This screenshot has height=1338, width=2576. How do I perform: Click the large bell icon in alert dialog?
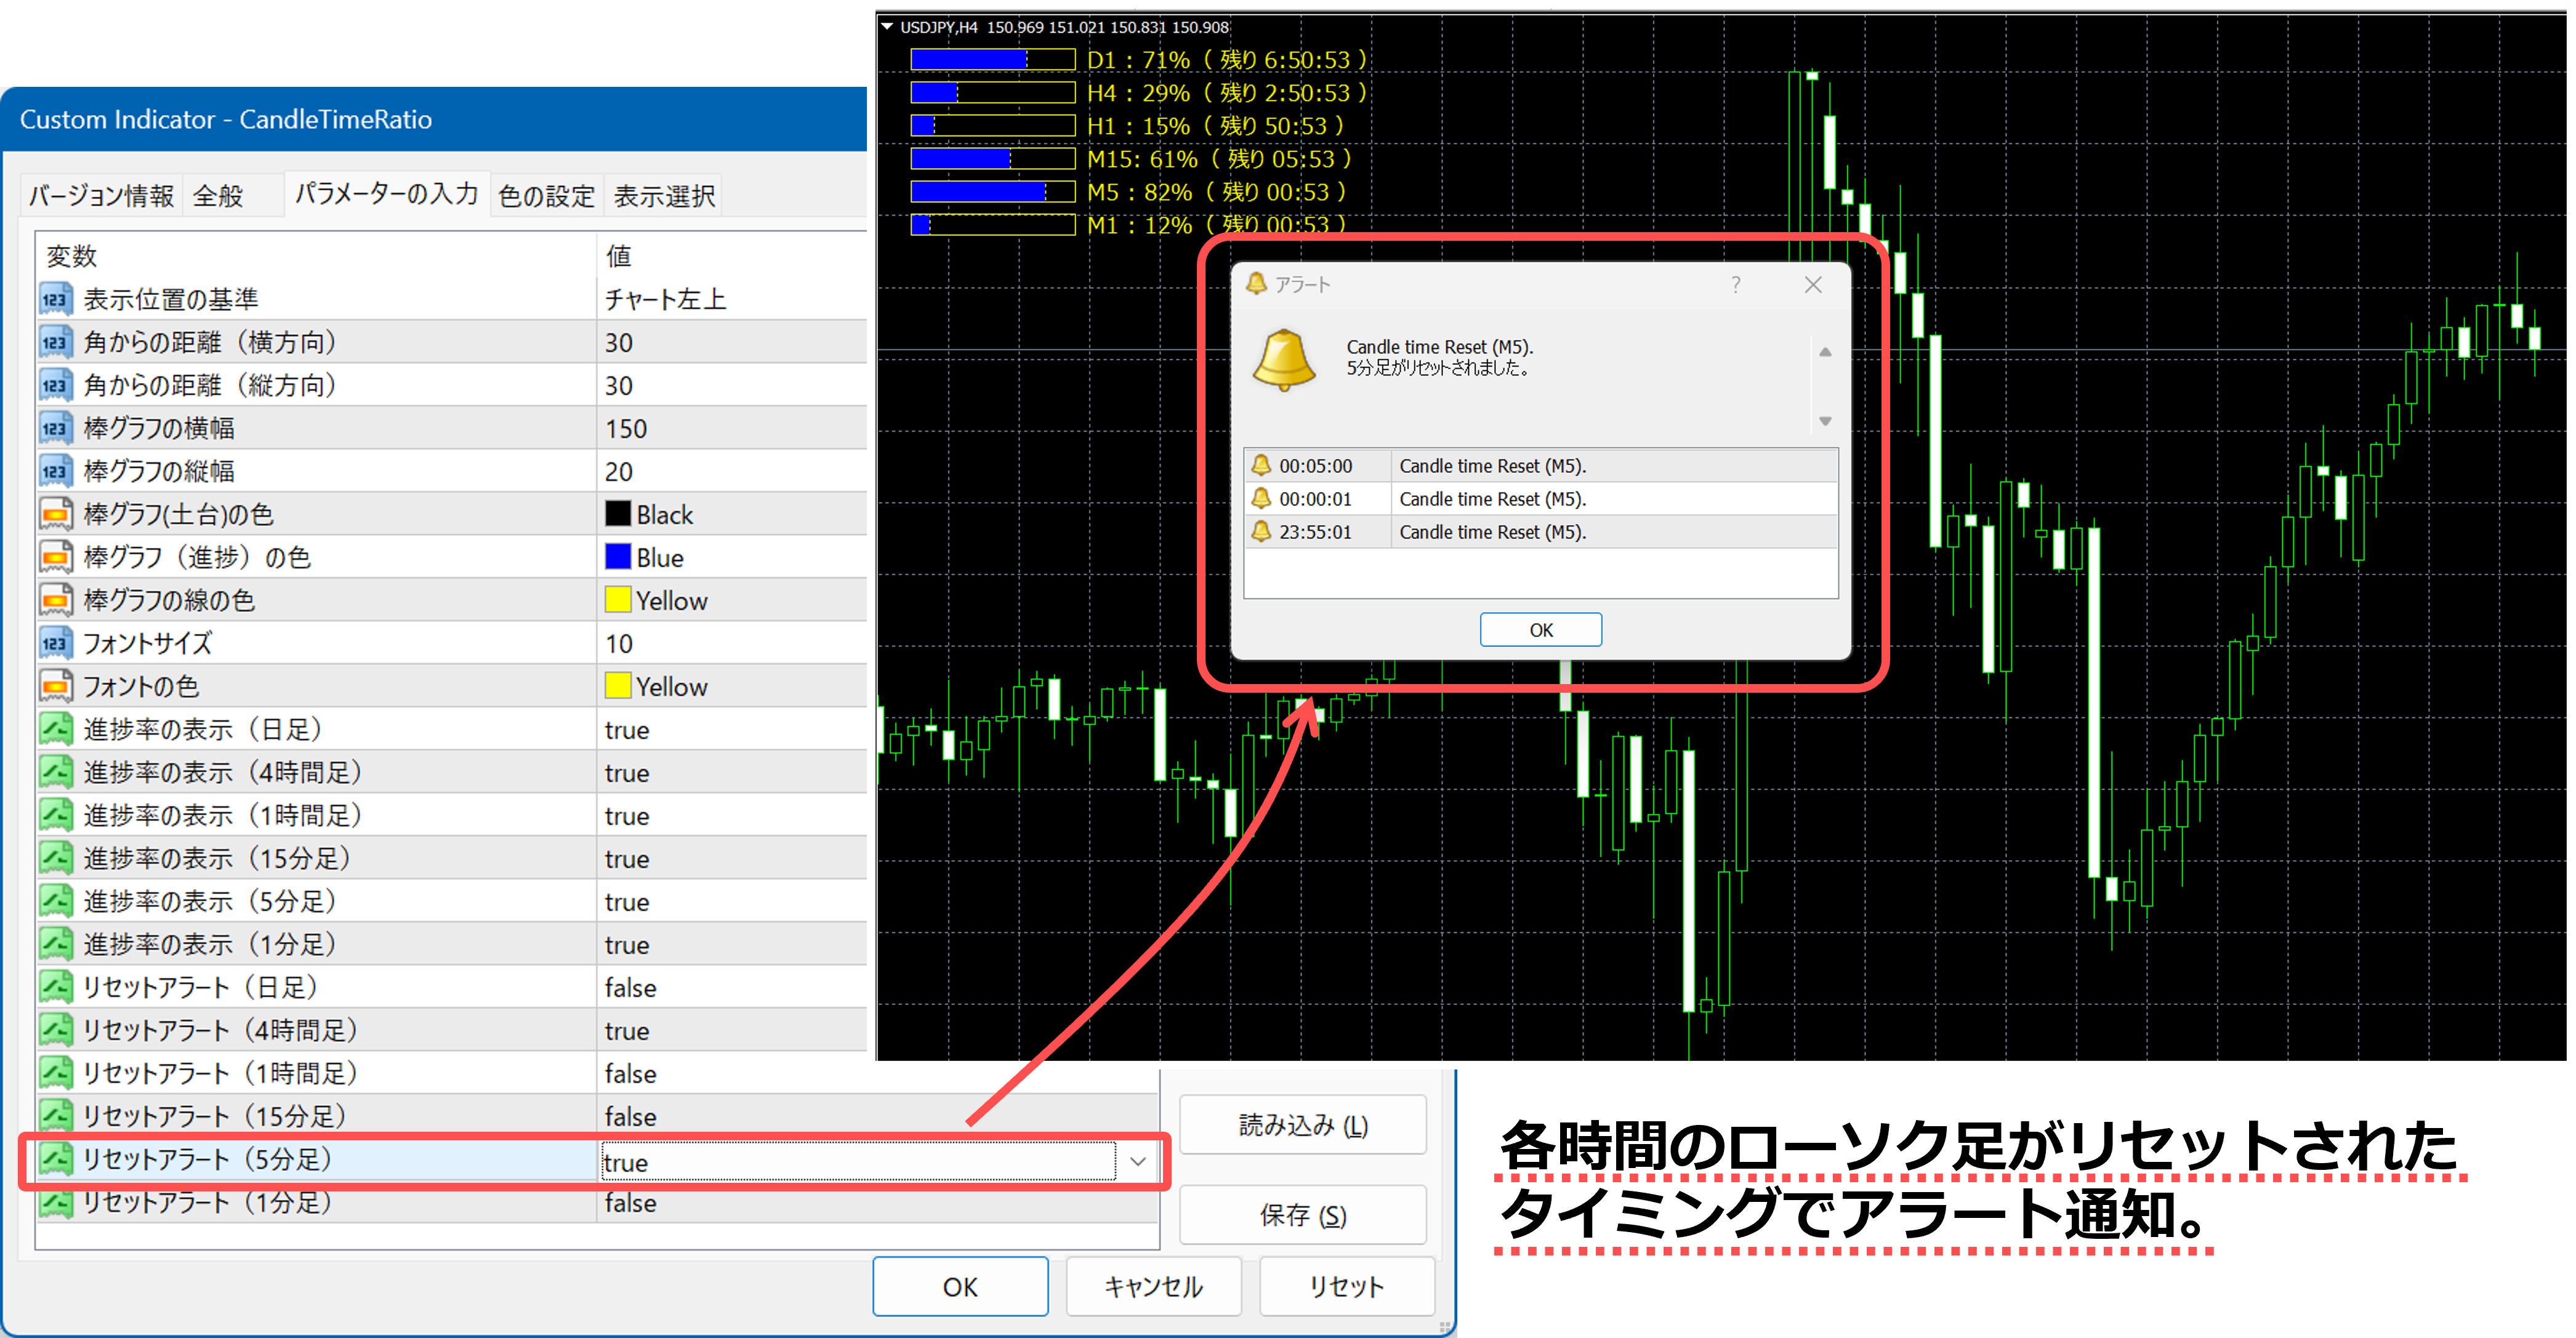tap(1284, 359)
